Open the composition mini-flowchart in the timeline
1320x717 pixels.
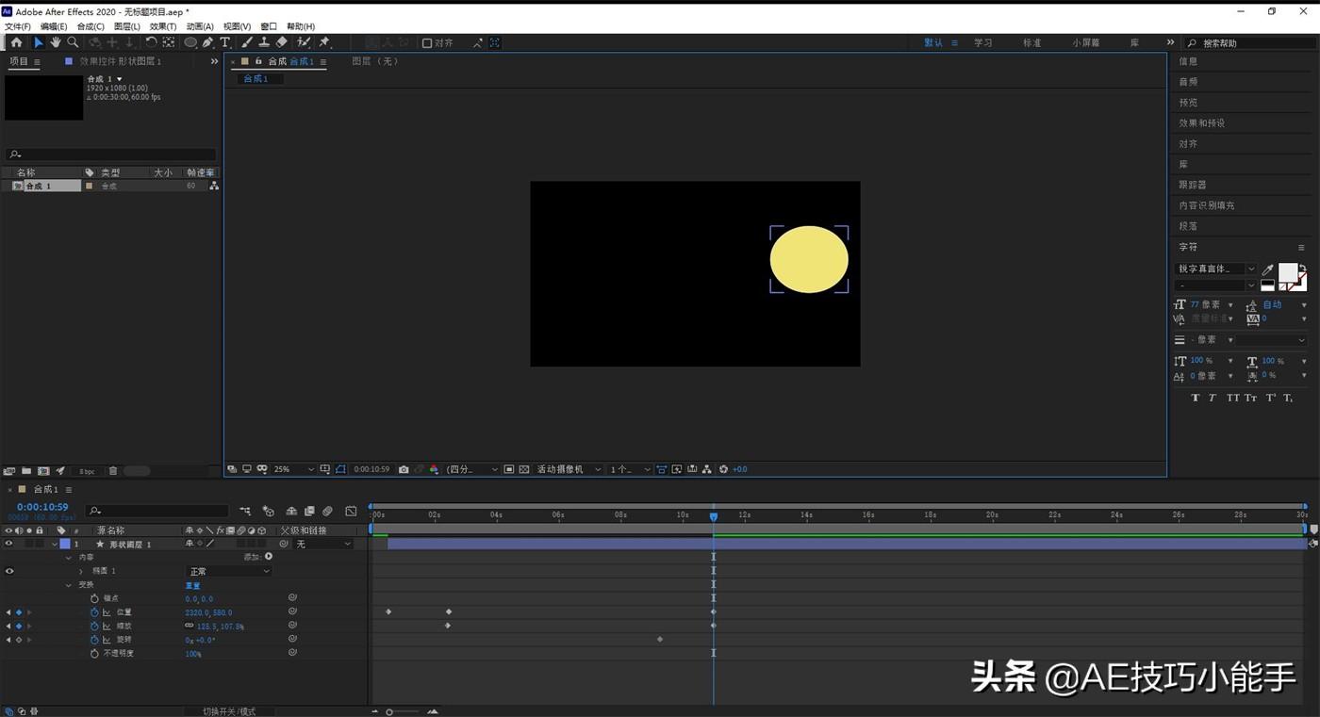pyautogui.click(x=246, y=511)
